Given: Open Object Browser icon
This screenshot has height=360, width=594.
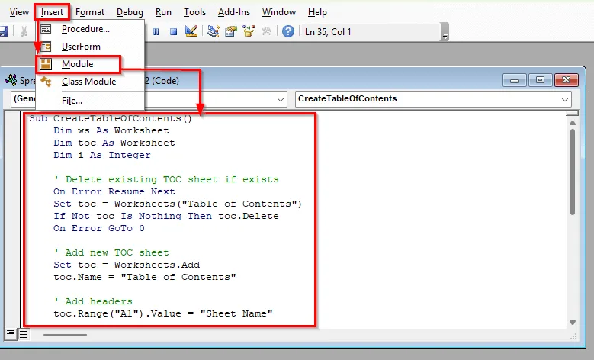Looking at the screenshot, I should pyautogui.click(x=249, y=31).
